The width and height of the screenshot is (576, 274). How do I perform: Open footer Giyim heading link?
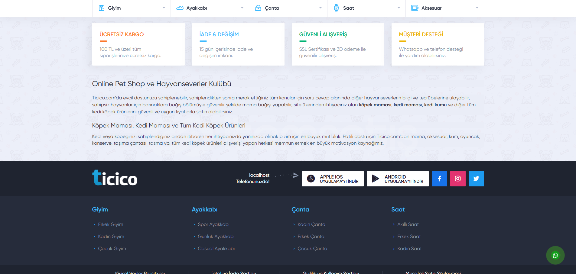(100, 210)
